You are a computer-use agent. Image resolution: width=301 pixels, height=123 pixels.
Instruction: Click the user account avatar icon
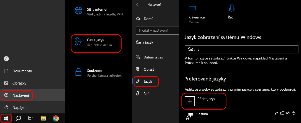point(6,59)
